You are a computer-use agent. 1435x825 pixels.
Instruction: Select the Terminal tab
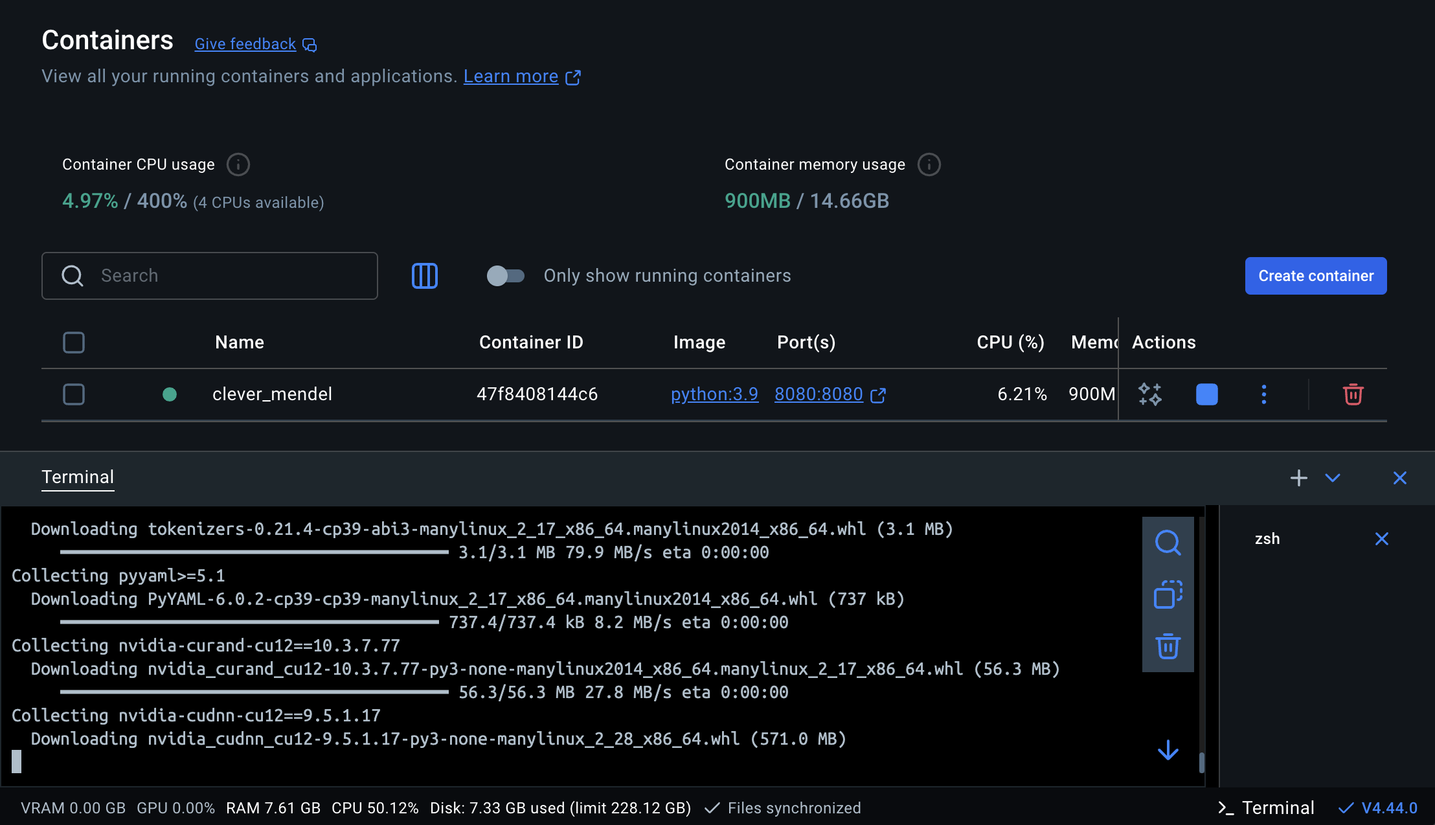pyautogui.click(x=78, y=477)
